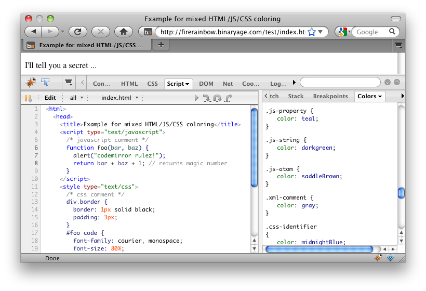Activate the Inspect element pointer tool
The image size is (426, 291).
[x=45, y=83]
